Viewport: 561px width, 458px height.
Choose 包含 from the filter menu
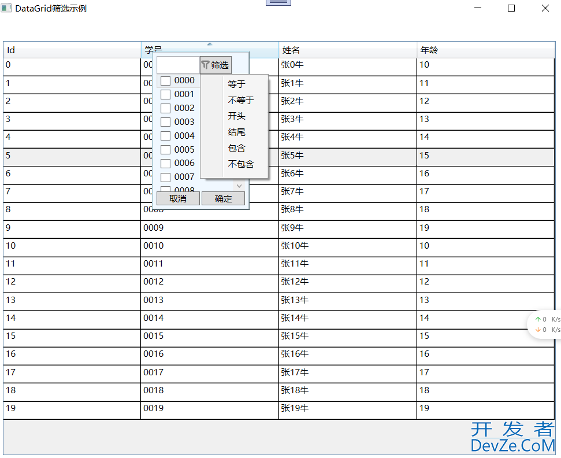click(x=235, y=148)
